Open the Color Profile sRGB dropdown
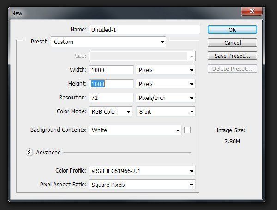This screenshot has width=277, height=210. pos(142,171)
